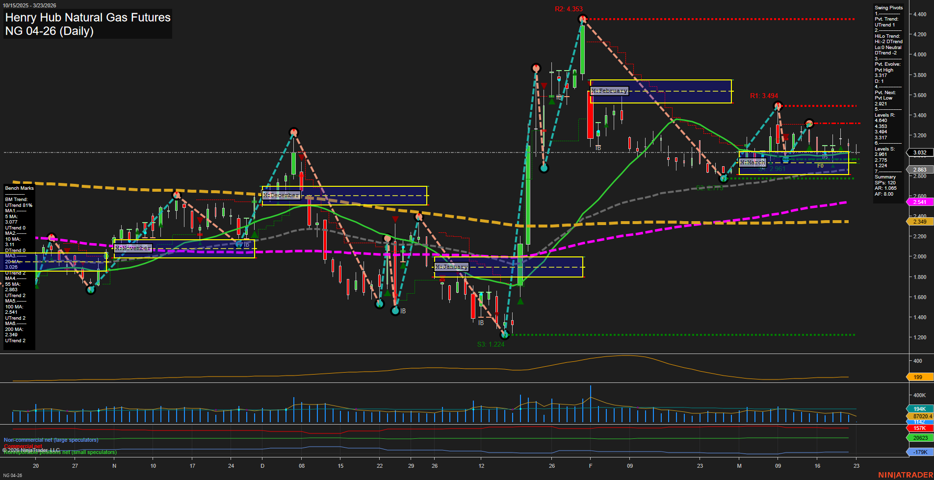The width and height of the screenshot is (934, 480).
Task: Click the NinjaTrader logo in the corner
Action: tap(904, 475)
